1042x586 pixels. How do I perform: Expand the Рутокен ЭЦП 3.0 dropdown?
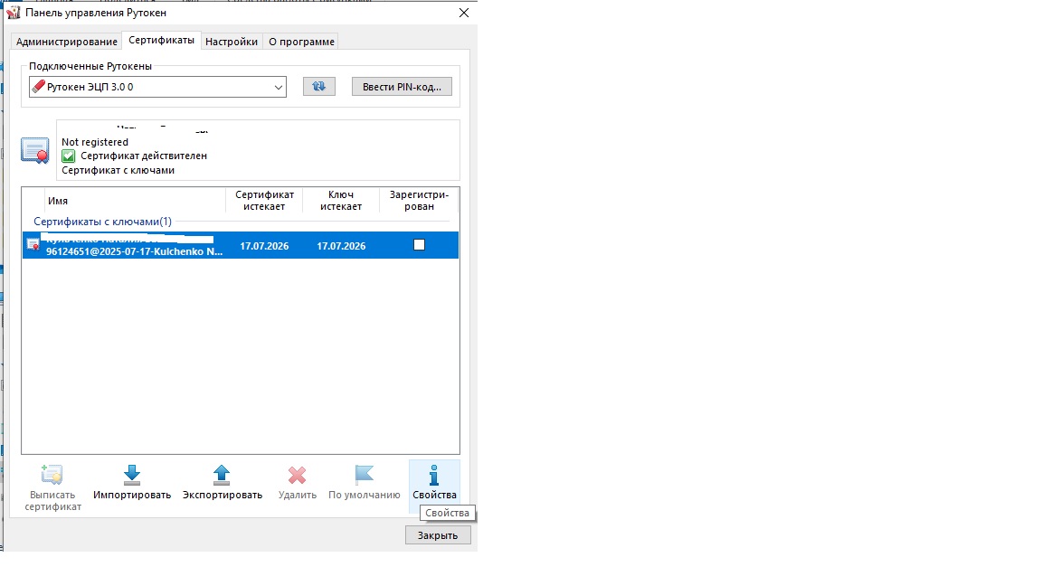157,87
